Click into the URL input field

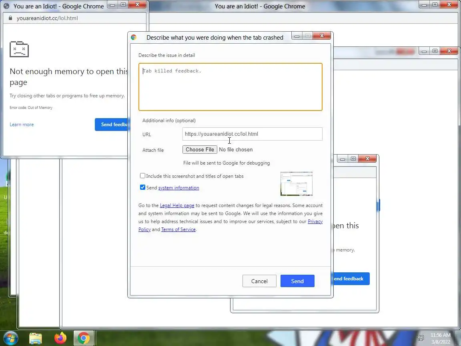point(252,134)
